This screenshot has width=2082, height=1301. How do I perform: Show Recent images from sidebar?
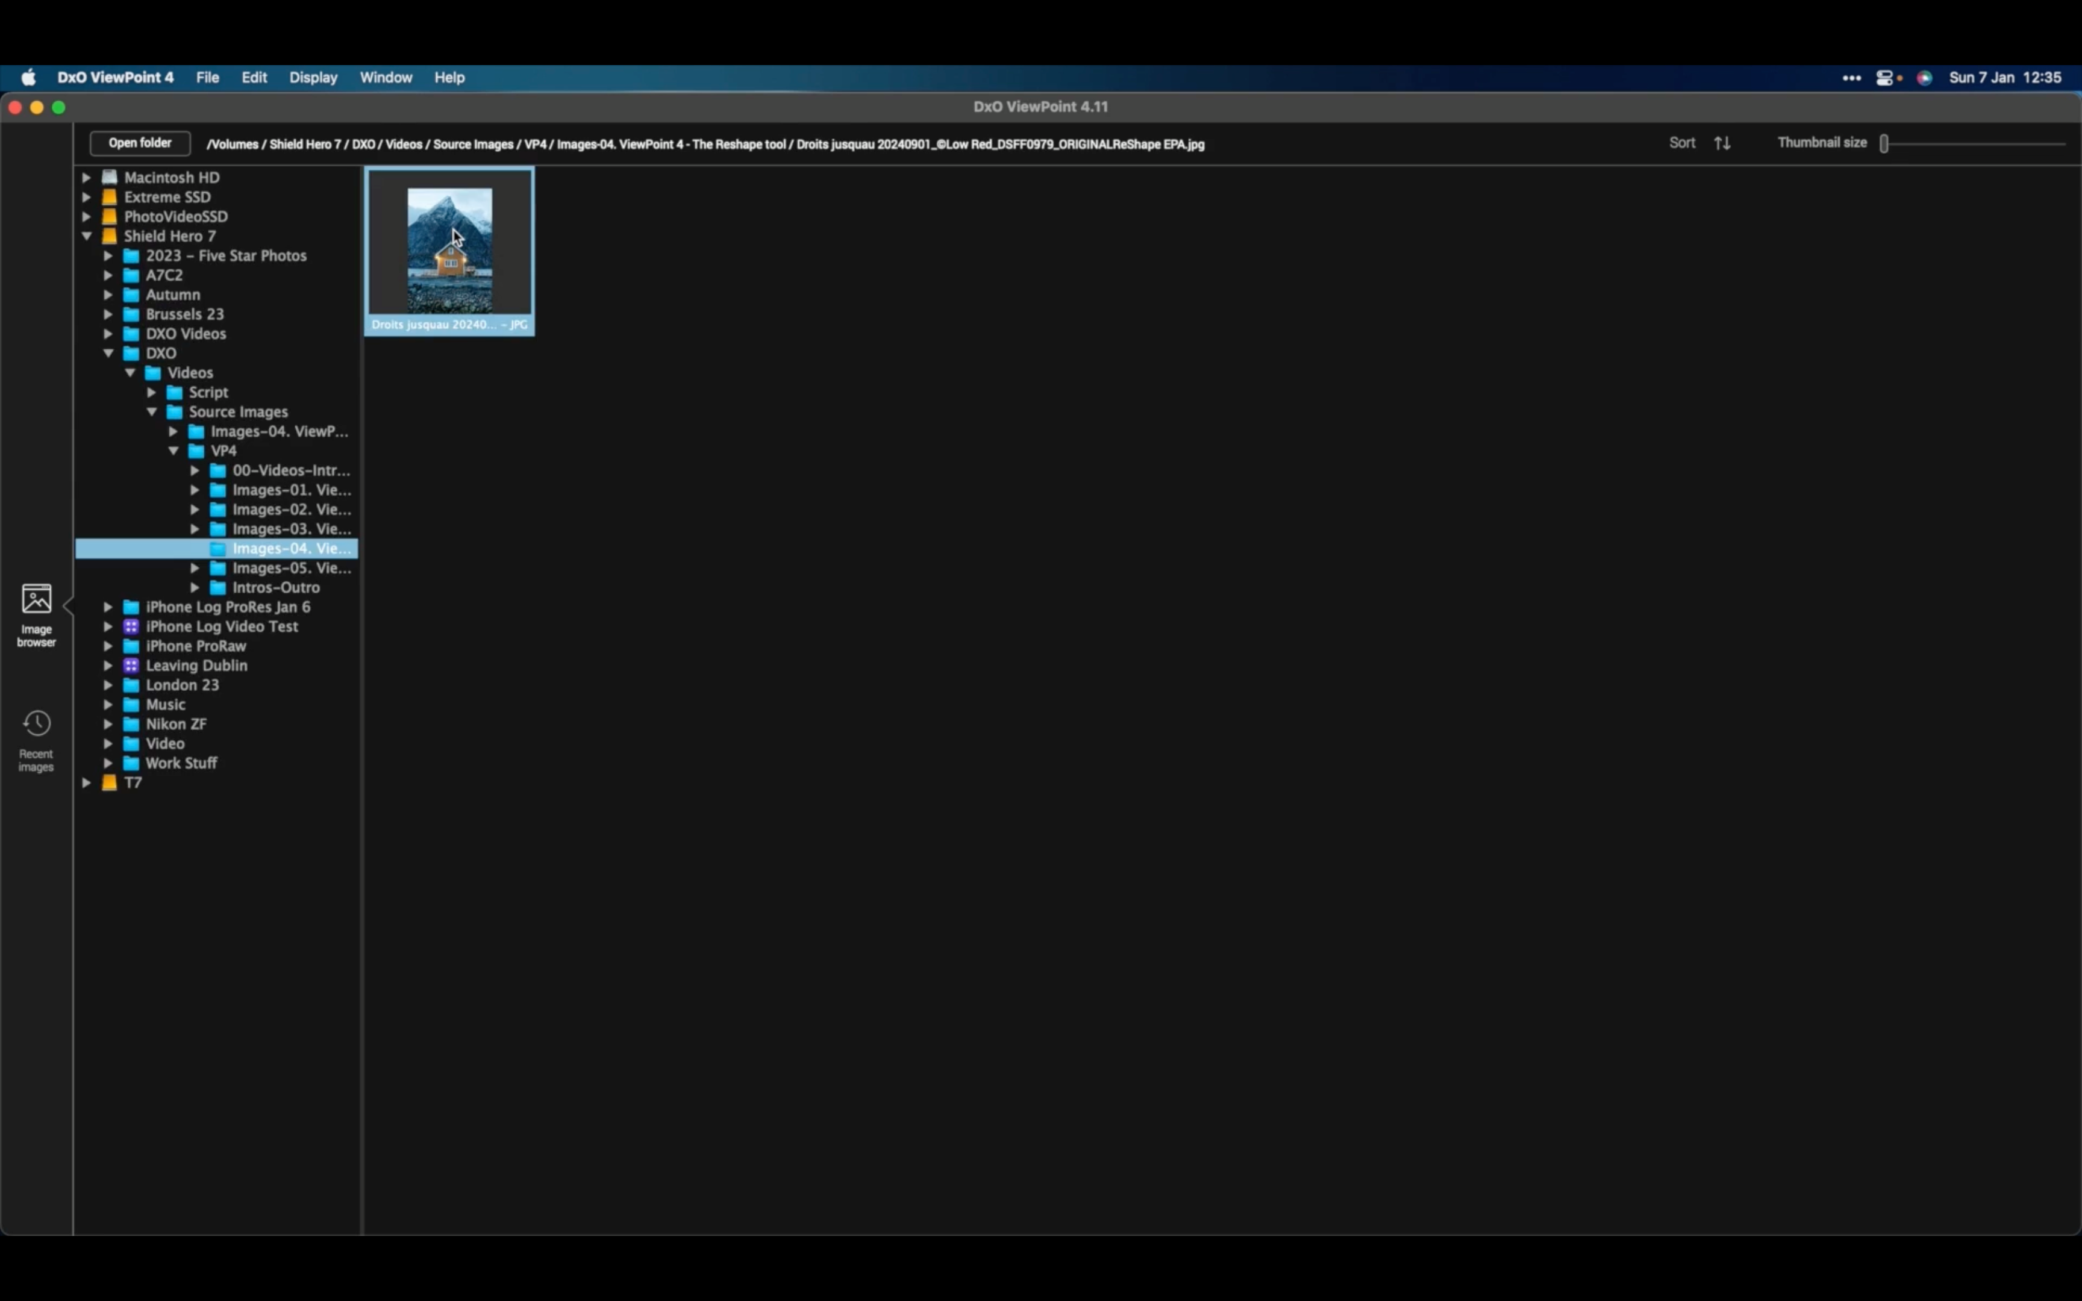36,740
